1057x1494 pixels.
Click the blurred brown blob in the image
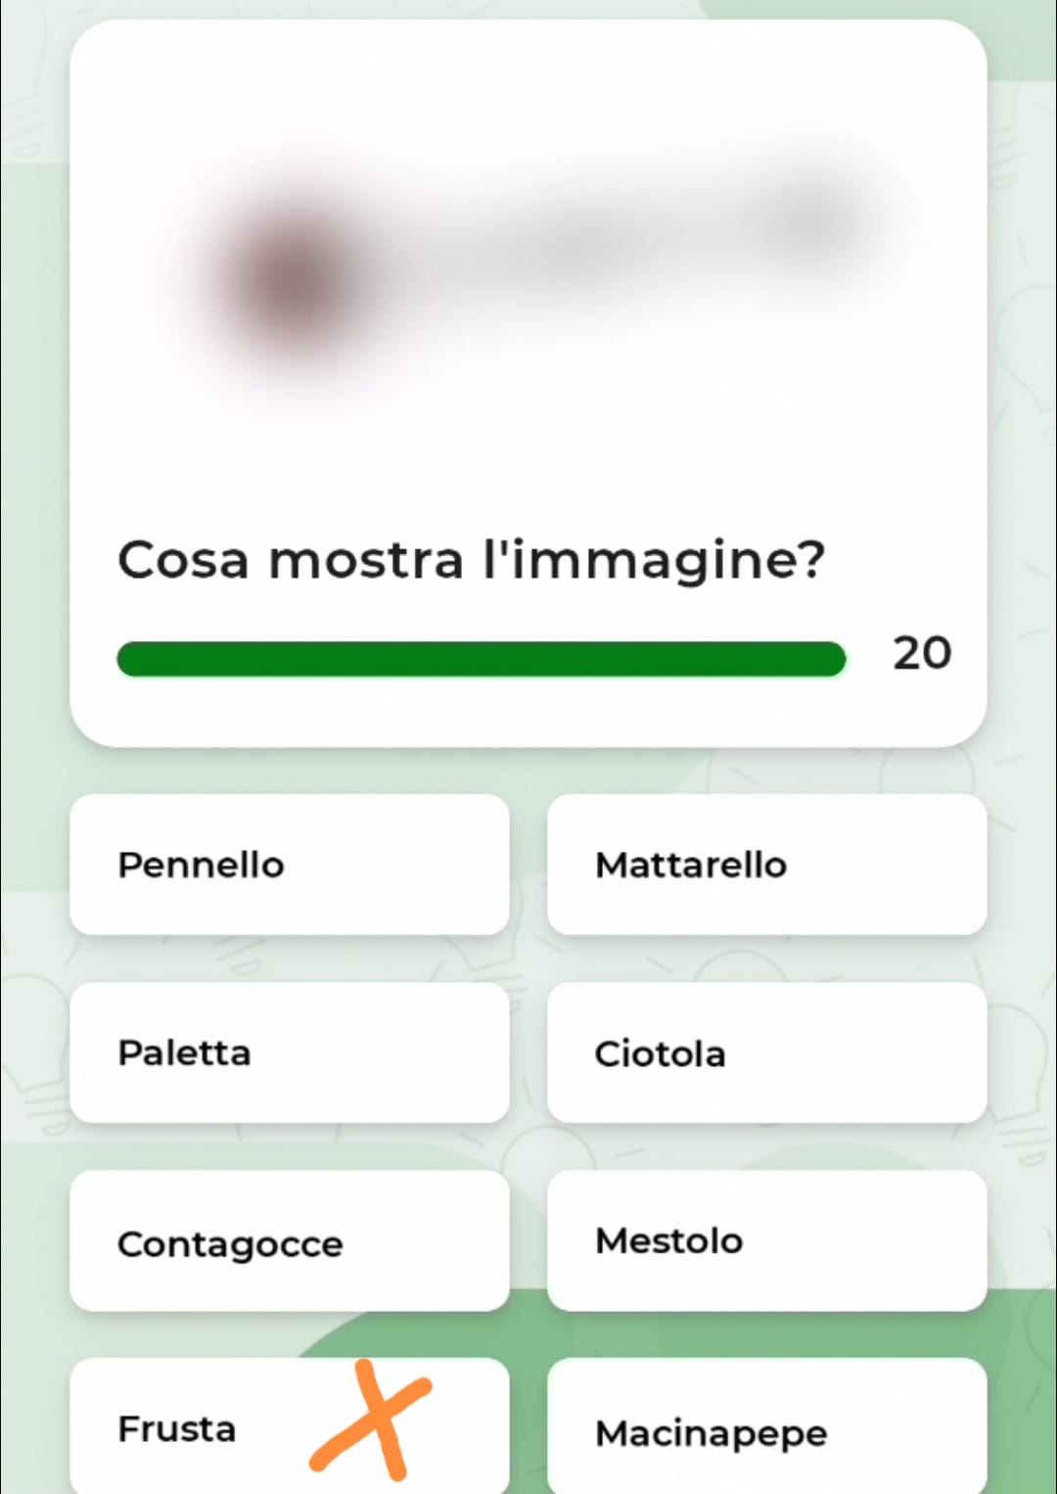[294, 277]
